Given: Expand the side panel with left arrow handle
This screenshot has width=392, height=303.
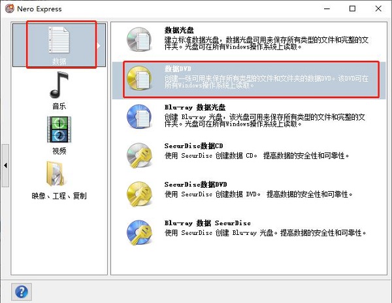Looking at the screenshot, I should (x=5, y=166).
